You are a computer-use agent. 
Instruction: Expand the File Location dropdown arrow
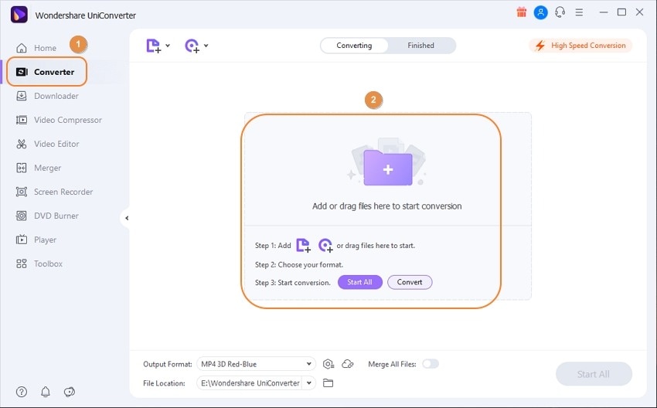[x=309, y=382]
